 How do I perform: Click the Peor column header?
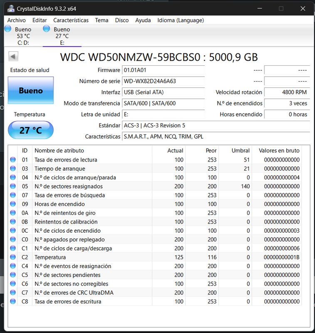tap(202, 151)
